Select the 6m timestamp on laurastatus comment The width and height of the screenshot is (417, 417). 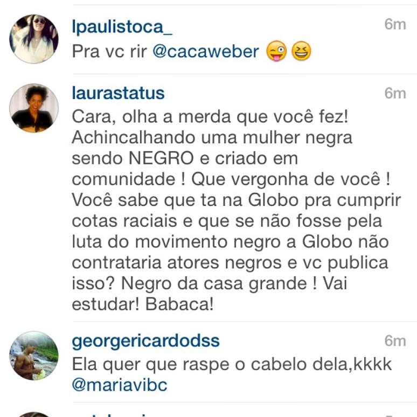click(x=395, y=93)
